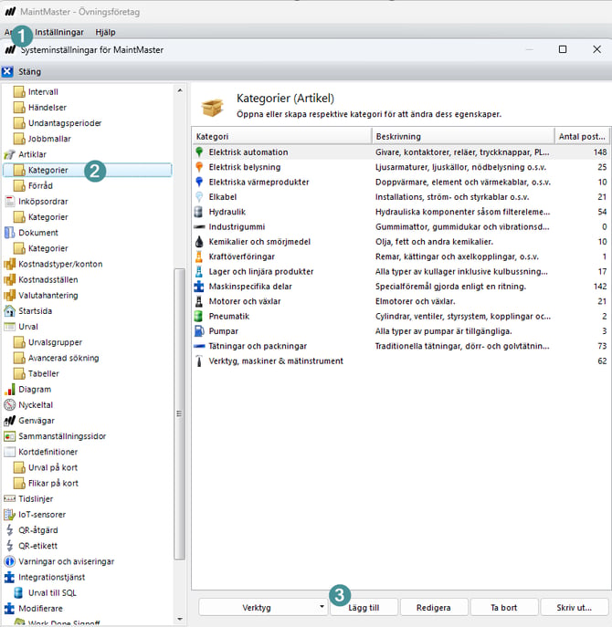Click the IoT-sensorer icon
The height and width of the screenshot is (627, 612).
click(10, 514)
